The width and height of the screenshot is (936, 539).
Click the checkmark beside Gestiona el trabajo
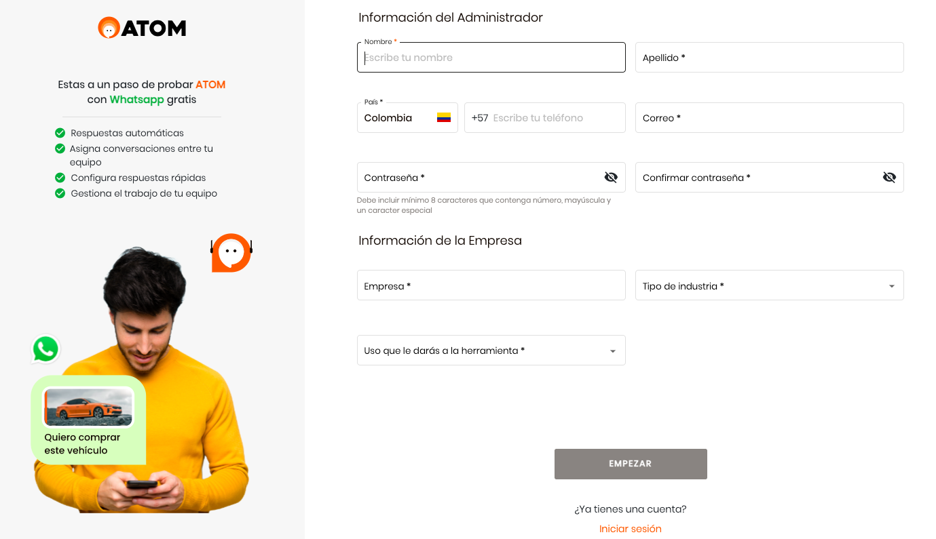tap(60, 193)
